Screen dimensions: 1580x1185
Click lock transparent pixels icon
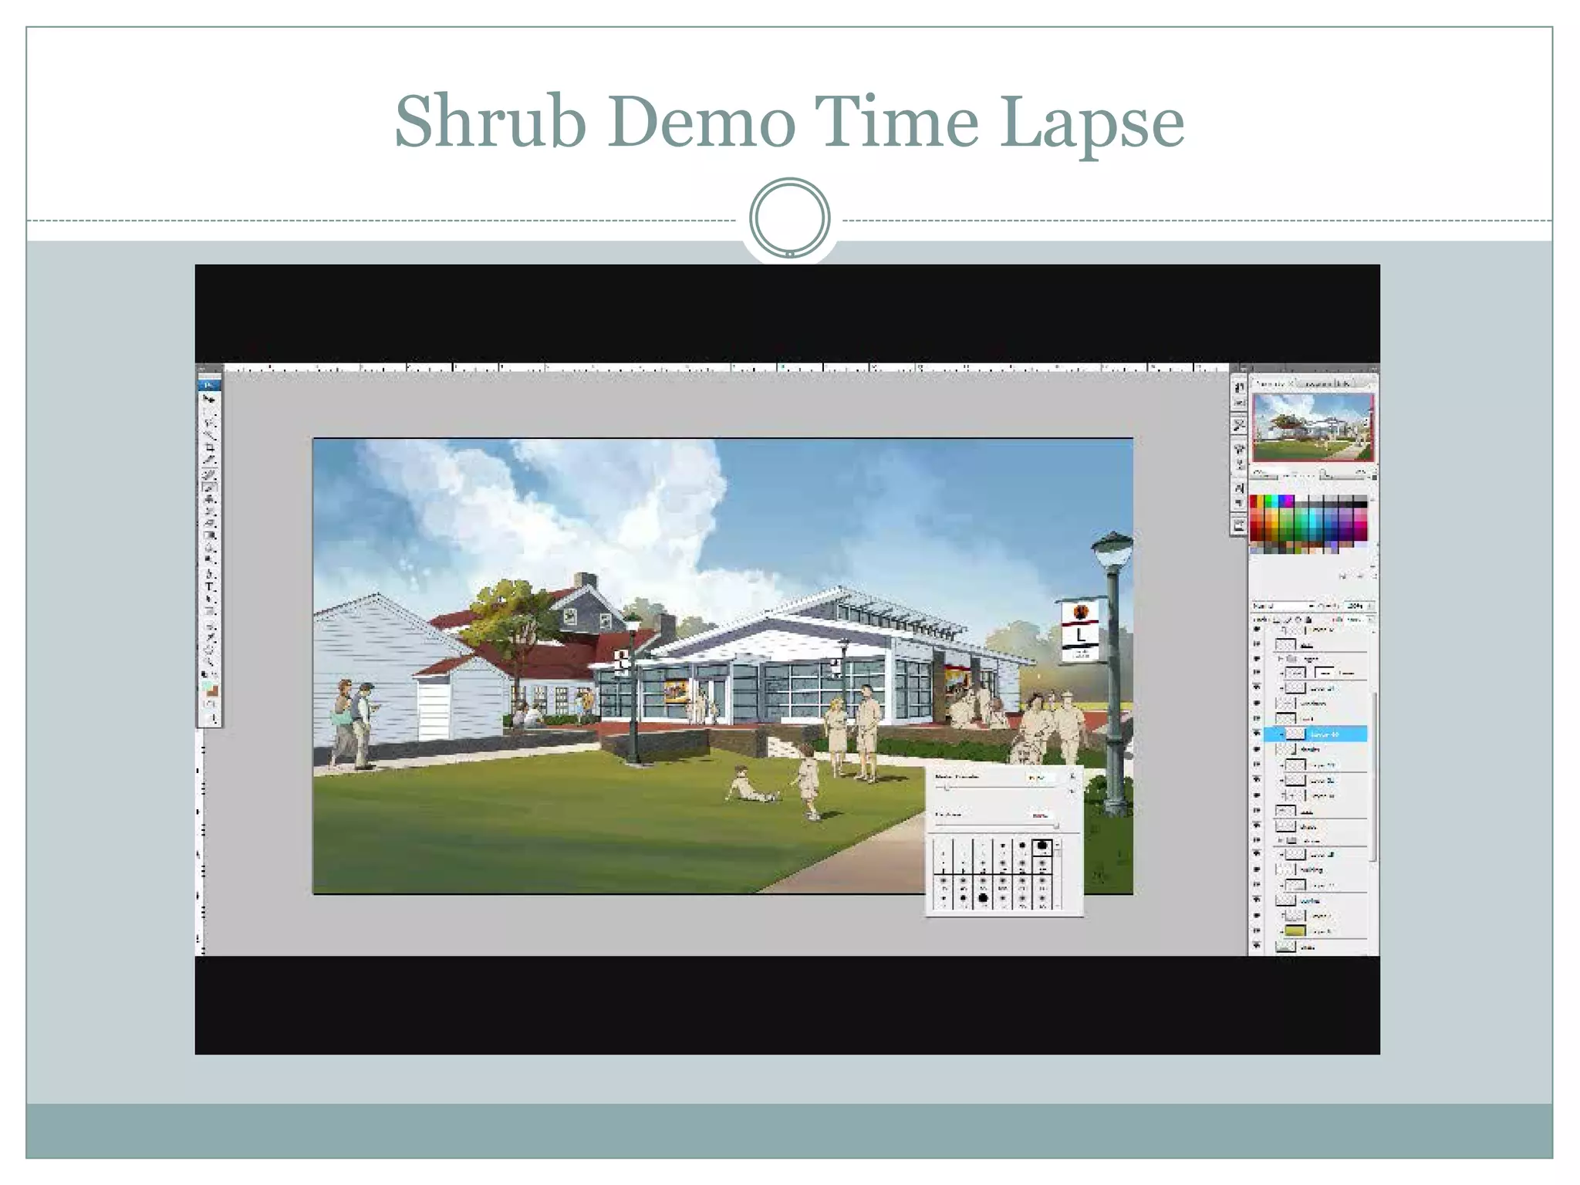click(x=1276, y=620)
